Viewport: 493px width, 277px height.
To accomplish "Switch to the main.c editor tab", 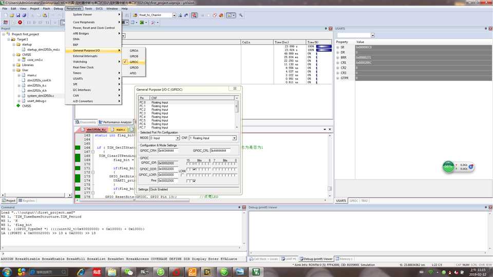I will coord(119,129).
